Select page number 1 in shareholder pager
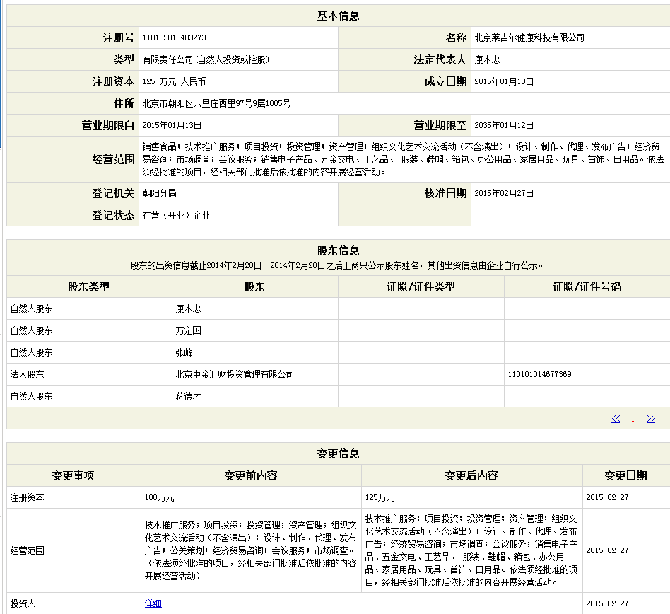Viewport: 670px width, 614px height. pos(633,419)
